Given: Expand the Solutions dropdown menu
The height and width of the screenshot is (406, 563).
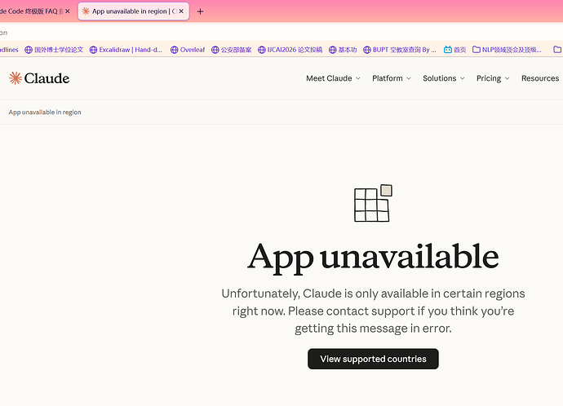Looking at the screenshot, I should [x=443, y=78].
